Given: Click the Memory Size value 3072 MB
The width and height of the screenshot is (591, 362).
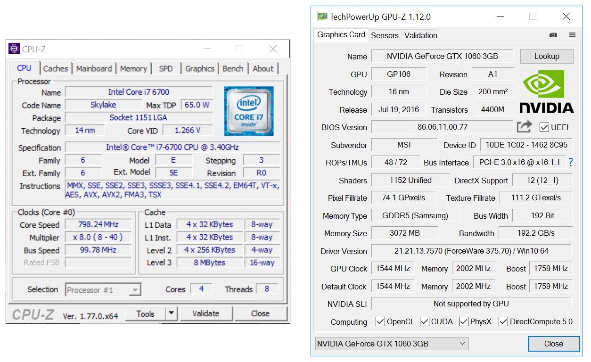Looking at the screenshot, I should (404, 233).
